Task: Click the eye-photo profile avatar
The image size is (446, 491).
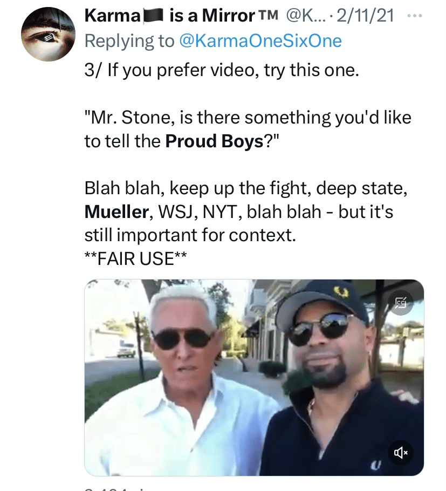Action: [x=47, y=32]
